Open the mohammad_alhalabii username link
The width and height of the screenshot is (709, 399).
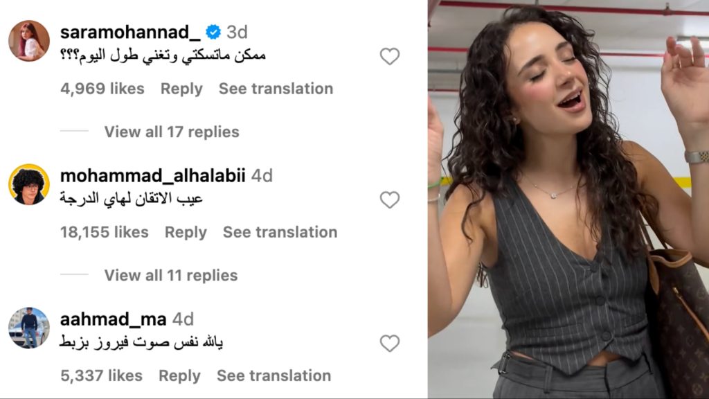click(x=153, y=175)
